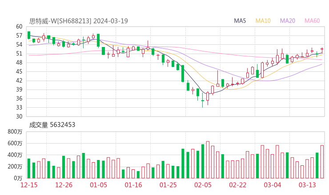Image resolution: width=329 pixels, height=195 pixels.
Task: Click the price axis value 36
Action: [x=19, y=98]
